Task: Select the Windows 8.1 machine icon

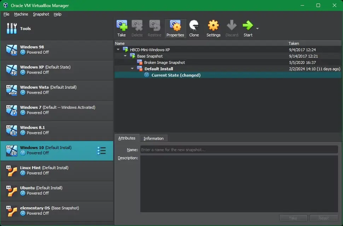Action: click(x=12, y=130)
